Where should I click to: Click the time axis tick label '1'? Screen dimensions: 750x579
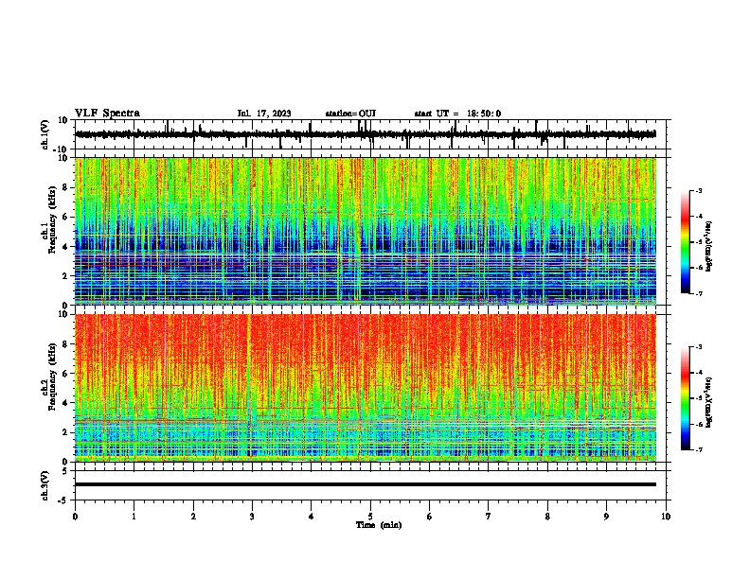134,517
